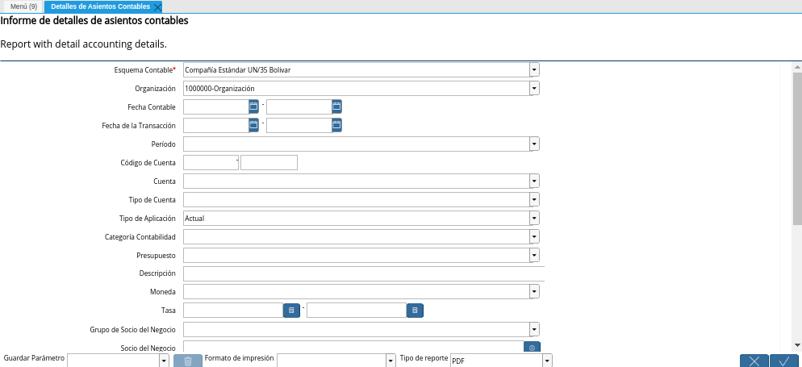Click 'Informe de detalles de asientos contables' heading
802x367 pixels.
[x=94, y=21]
